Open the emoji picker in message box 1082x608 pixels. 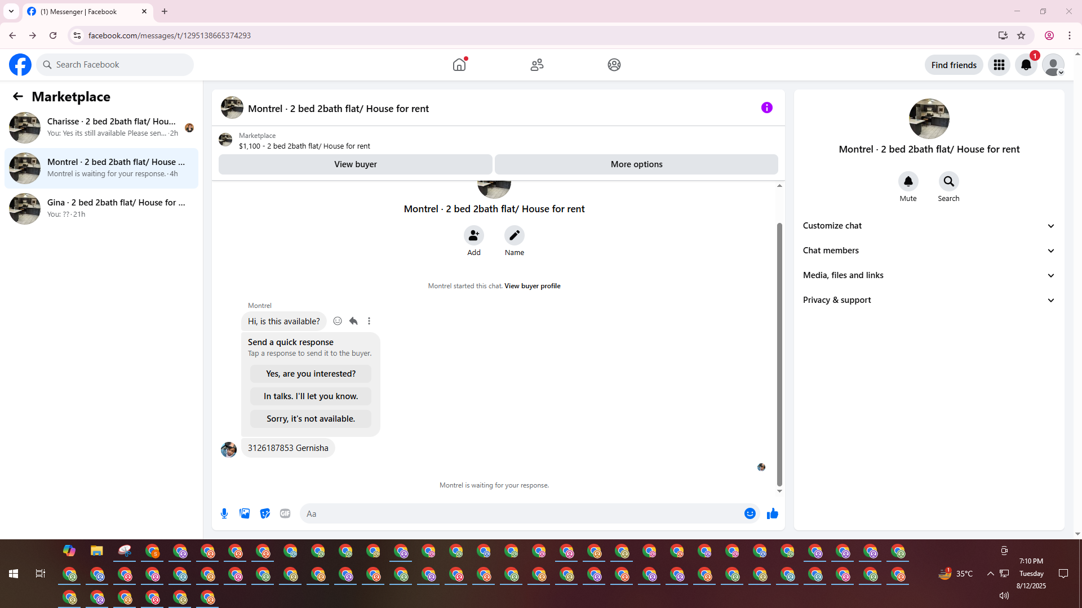coord(750,513)
